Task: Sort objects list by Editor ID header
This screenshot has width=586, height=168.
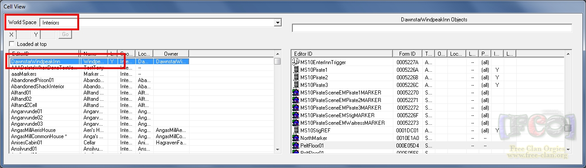Action: 342,54
